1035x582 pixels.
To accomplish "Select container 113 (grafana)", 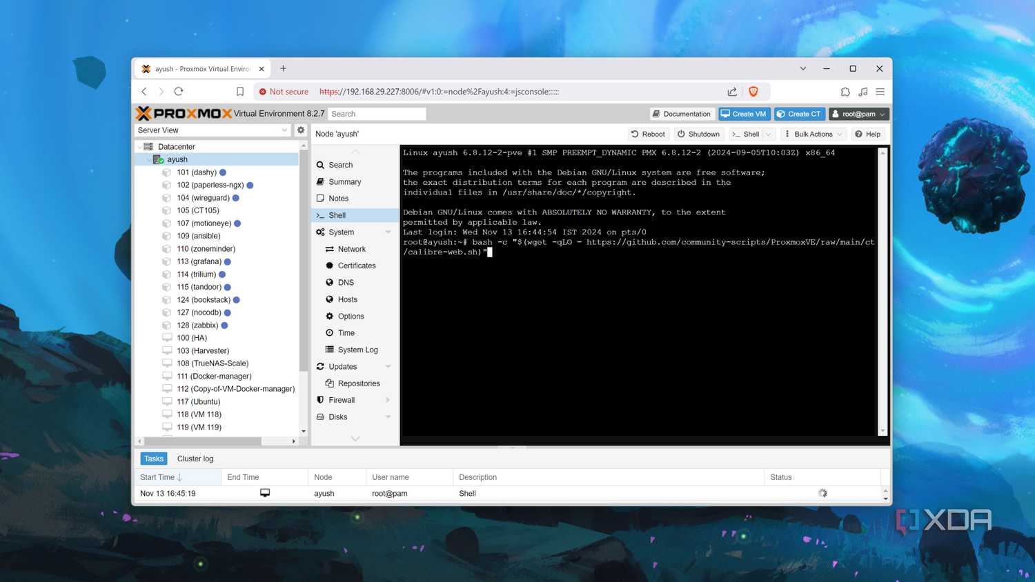I will (x=199, y=261).
